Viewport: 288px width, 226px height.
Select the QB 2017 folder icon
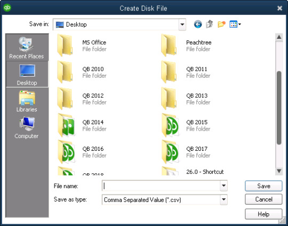coord(170,152)
